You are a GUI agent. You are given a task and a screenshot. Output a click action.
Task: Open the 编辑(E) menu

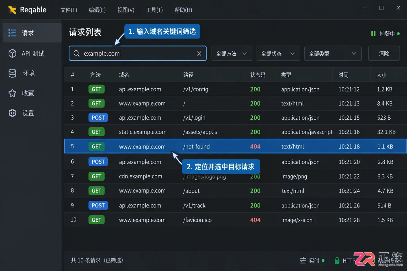click(x=97, y=10)
